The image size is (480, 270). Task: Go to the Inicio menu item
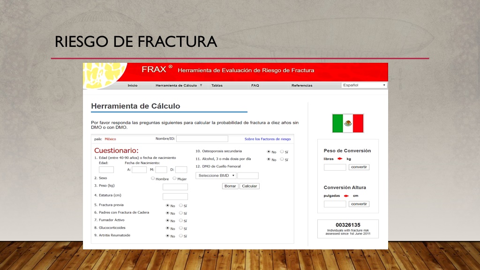pyautogui.click(x=133, y=85)
